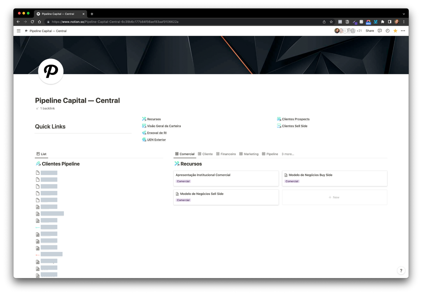The image size is (421, 295).
Task: Show the '1 backlink' list
Action: point(45,108)
